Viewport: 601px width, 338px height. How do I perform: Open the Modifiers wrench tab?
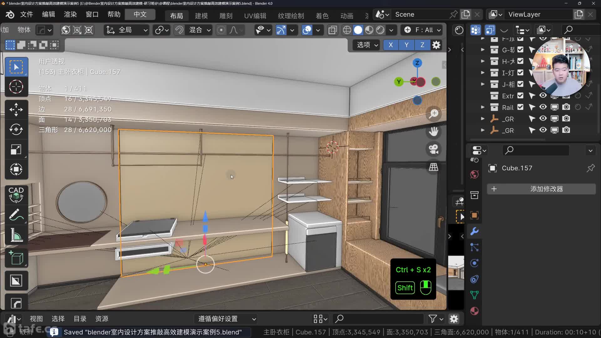[474, 231]
